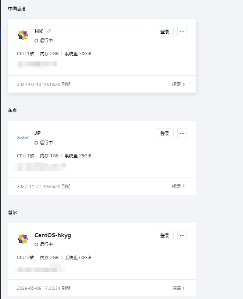The height and width of the screenshot is (299, 243).
Task: Click the docker logo of the JP server
Action: tap(22, 137)
